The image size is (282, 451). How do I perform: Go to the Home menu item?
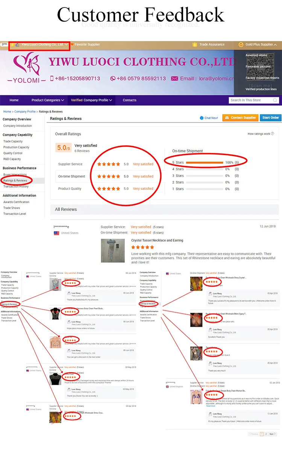[14, 100]
